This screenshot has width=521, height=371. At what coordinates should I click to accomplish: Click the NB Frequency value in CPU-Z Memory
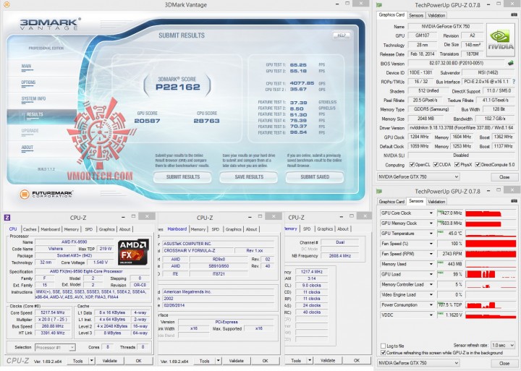pyautogui.click(x=339, y=256)
